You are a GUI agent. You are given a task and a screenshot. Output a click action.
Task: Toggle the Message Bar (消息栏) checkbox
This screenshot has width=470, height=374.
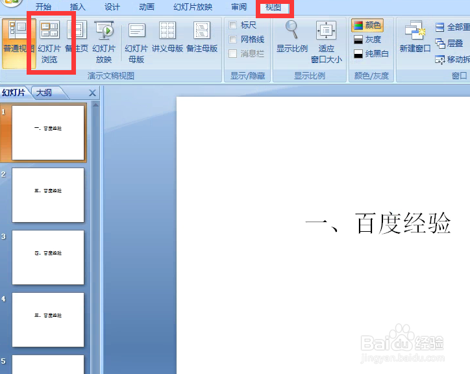pos(233,54)
